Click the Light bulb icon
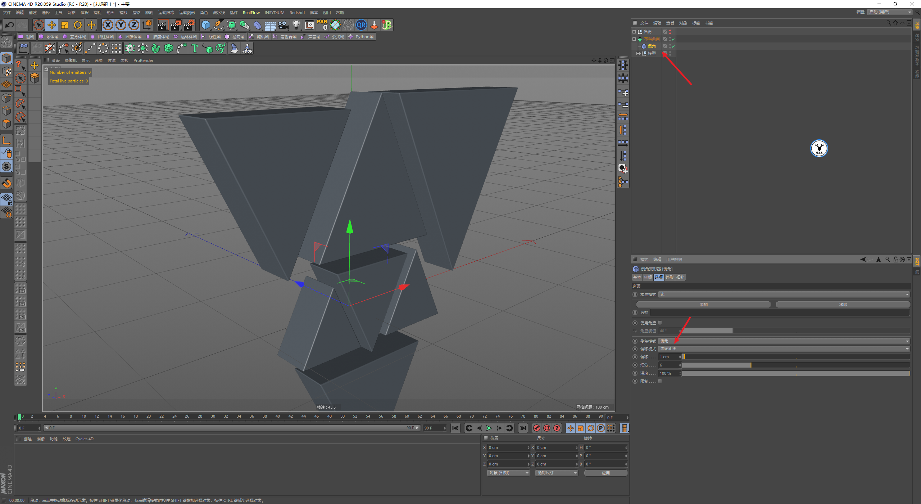The image size is (921, 504). [296, 25]
